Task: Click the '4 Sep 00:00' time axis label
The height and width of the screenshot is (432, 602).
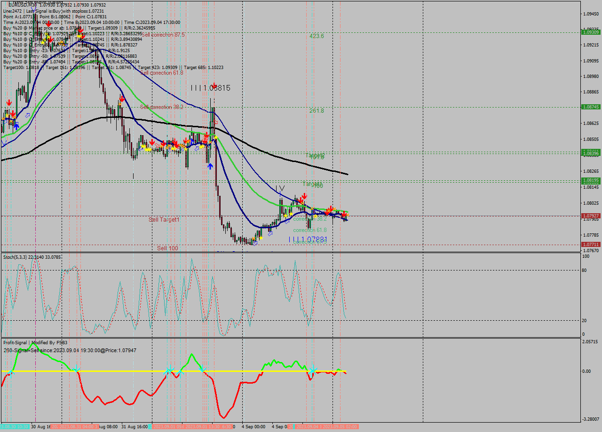Action: pos(253,427)
